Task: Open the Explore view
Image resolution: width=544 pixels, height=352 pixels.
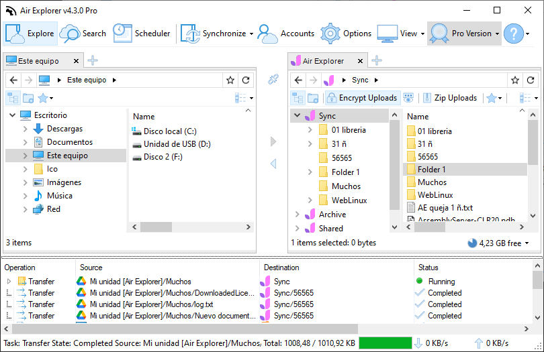Action: click(30, 34)
